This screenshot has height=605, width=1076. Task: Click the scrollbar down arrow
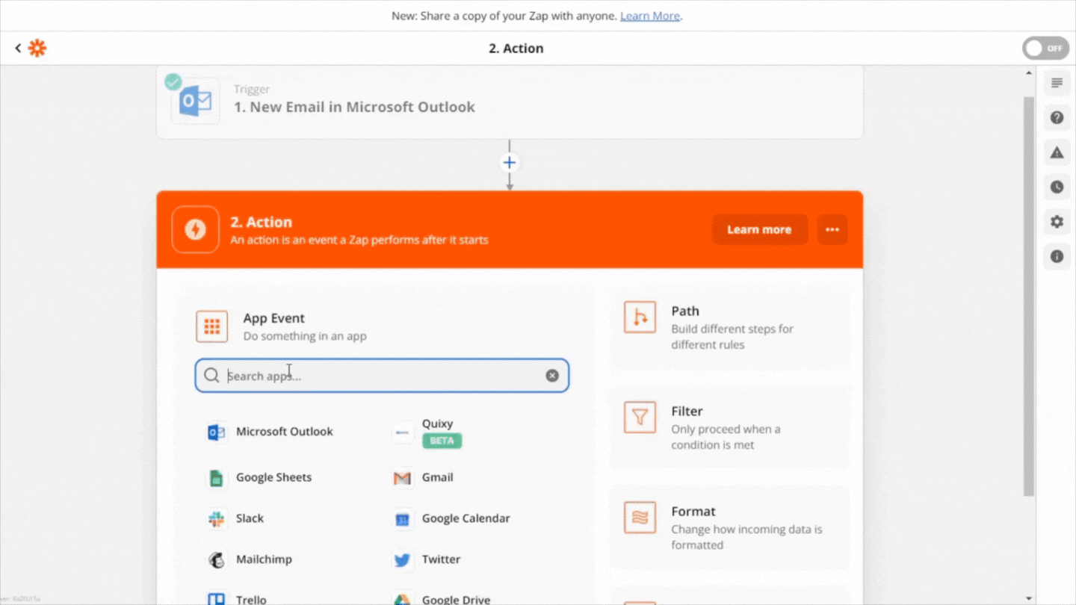point(1029,598)
